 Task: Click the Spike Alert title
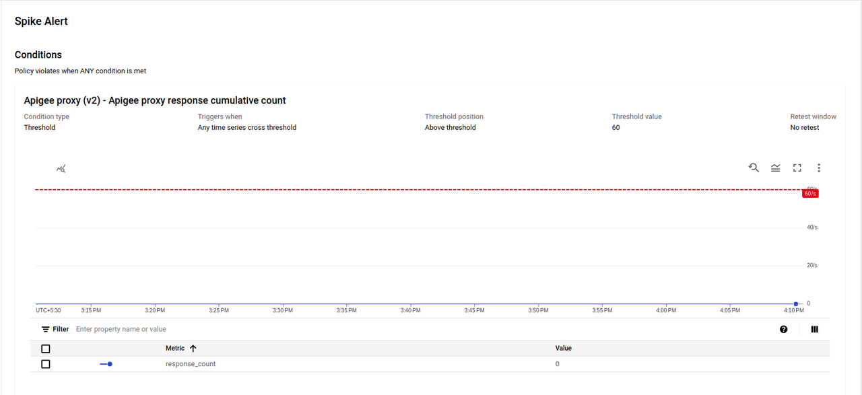coord(41,21)
